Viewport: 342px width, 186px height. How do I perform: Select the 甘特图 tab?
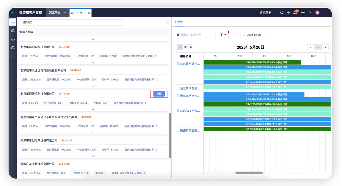(x=179, y=22)
